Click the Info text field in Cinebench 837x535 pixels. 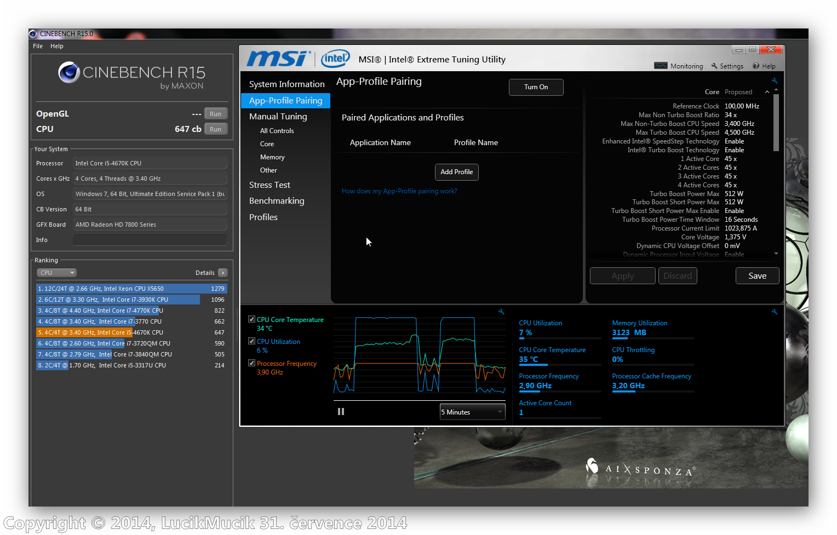(150, 240)
